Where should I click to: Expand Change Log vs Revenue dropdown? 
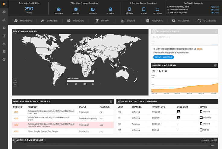pyautogui.click(x=45, y=140)
